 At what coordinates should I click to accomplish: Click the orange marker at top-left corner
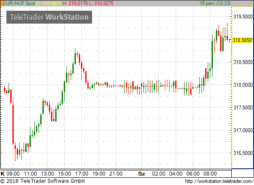(1, 3)
